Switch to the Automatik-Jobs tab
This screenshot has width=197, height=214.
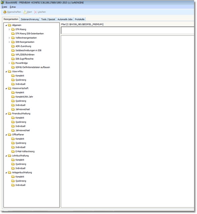65,19
